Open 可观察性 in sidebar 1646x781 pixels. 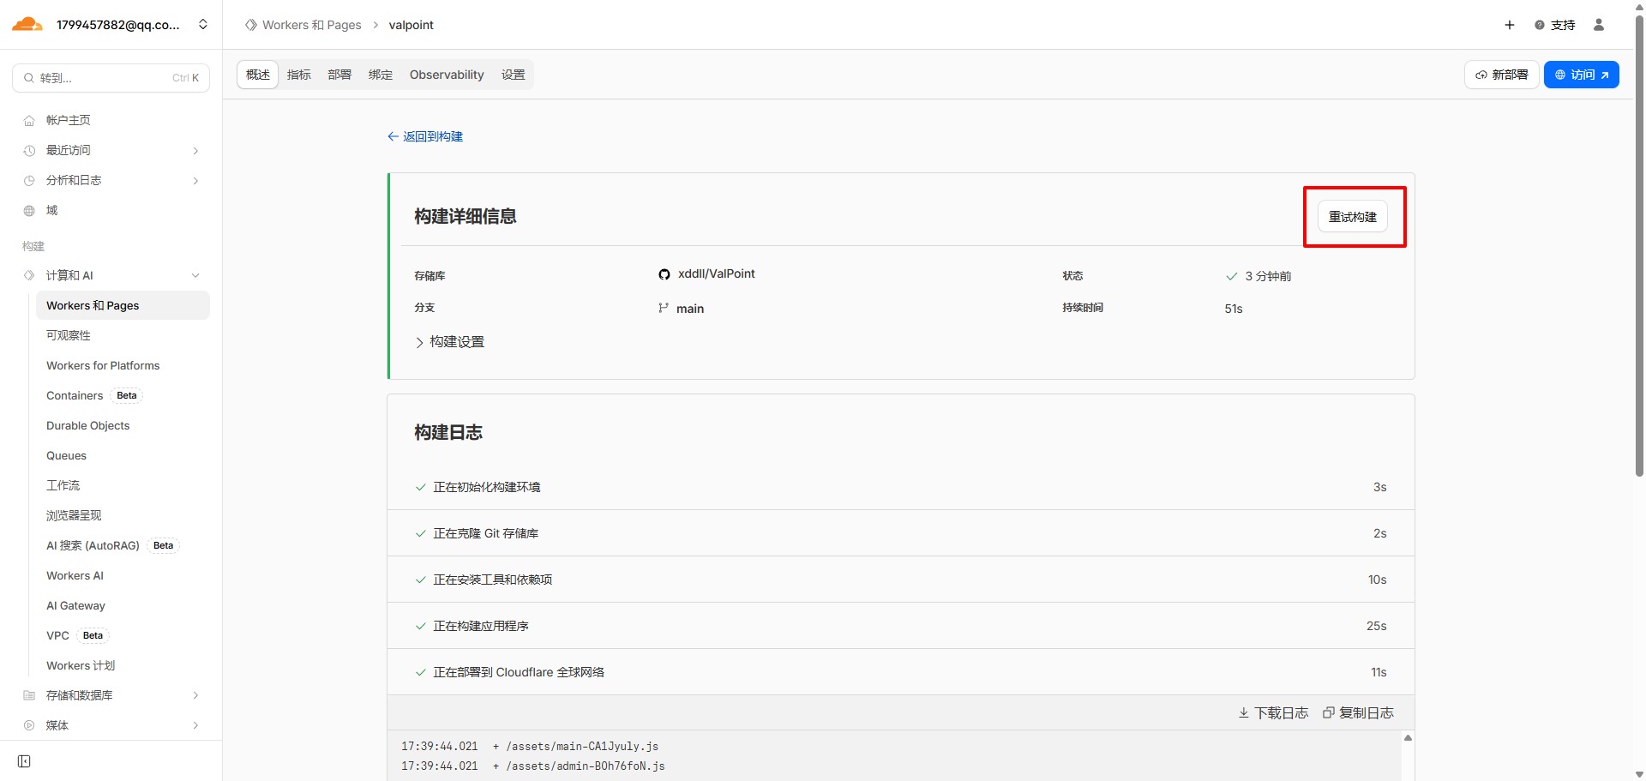[69, 335]
